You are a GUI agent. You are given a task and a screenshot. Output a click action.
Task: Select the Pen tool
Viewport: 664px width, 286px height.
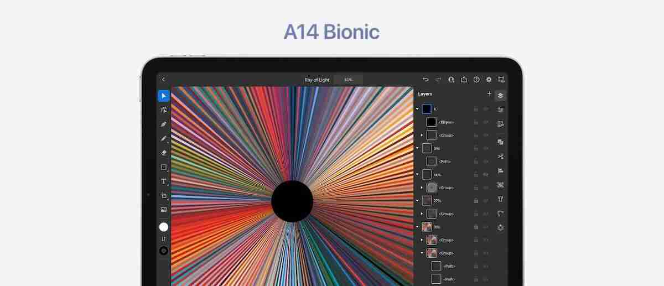pyautogui.click(x=164, y=124)
